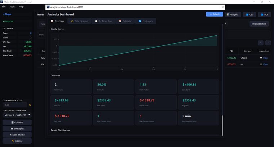Maximize the main Magic Trade Journal window

262,2
